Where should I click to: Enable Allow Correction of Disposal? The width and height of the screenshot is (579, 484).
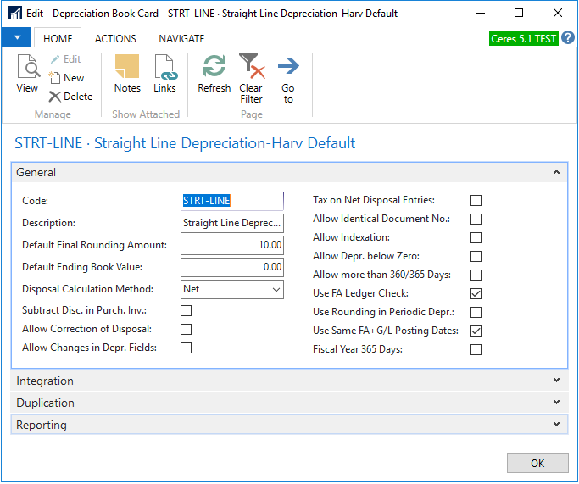(x=186, y=330)
